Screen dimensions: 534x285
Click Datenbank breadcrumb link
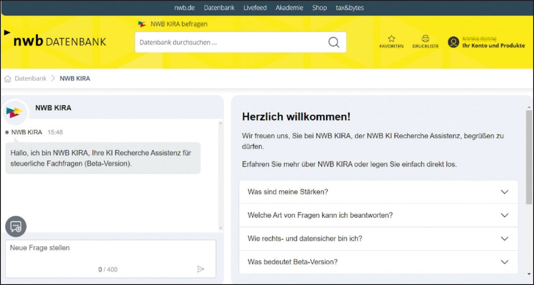[30, 78]
